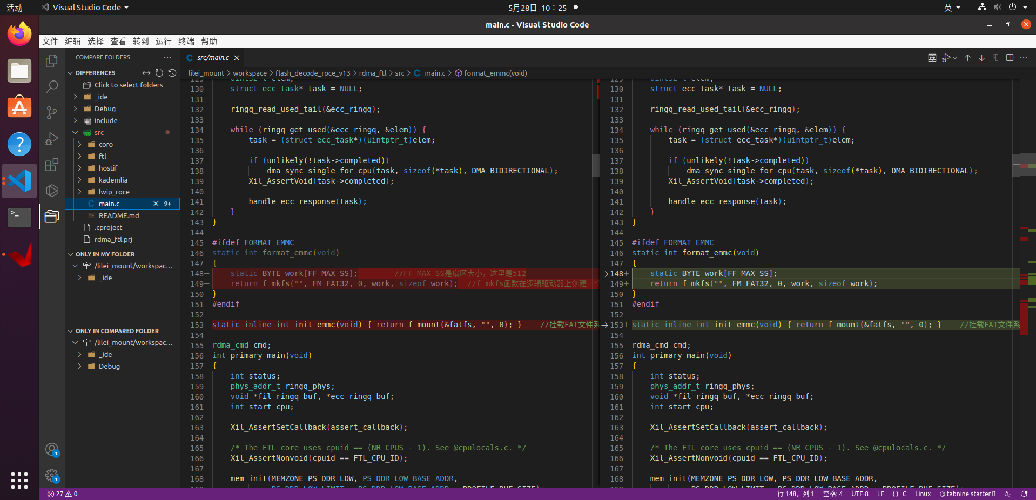
Task: Go to next change arrow
Action: coord(982,58)
